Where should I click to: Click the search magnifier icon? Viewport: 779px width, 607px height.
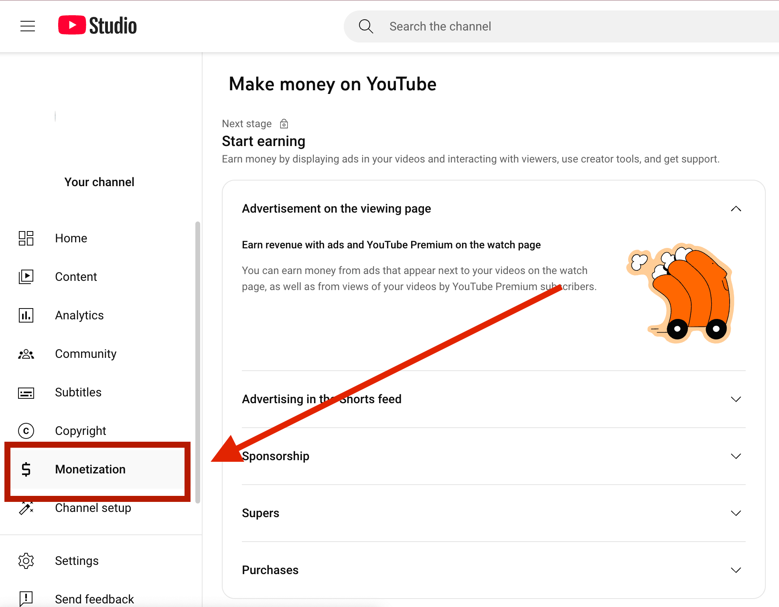click(x=365, y=26)
